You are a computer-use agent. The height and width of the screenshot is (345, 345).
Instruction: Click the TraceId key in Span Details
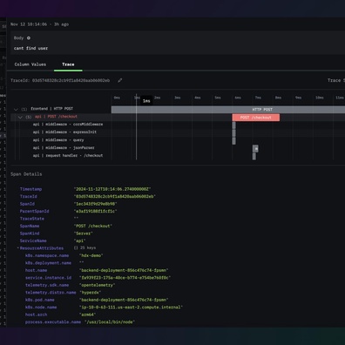pyautogui.click(x=29, y=197)
